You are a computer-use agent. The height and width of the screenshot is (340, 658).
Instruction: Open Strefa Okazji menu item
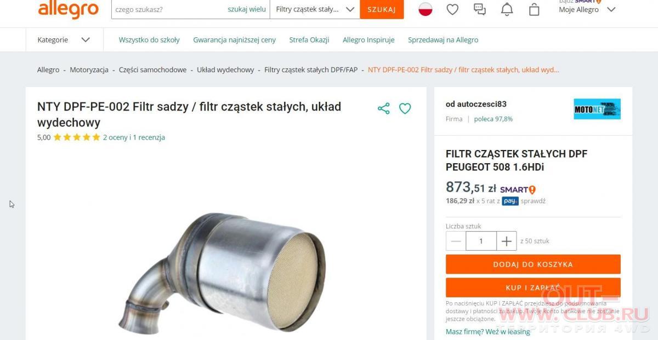click(309, 40)
